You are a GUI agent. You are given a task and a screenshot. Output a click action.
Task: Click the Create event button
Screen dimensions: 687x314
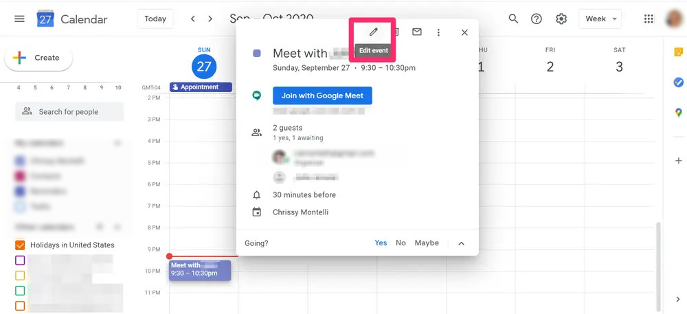[38, 58]
